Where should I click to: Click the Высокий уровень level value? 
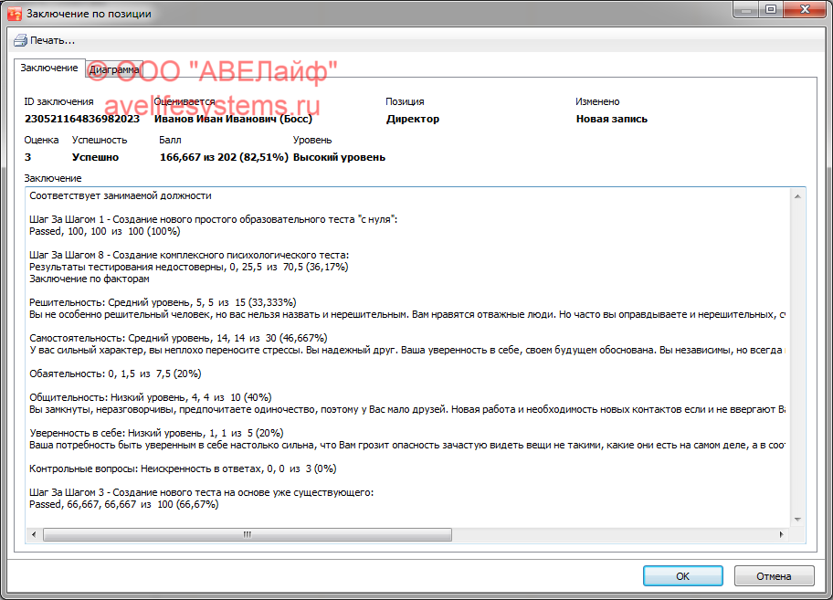click(x=339, y=157)
